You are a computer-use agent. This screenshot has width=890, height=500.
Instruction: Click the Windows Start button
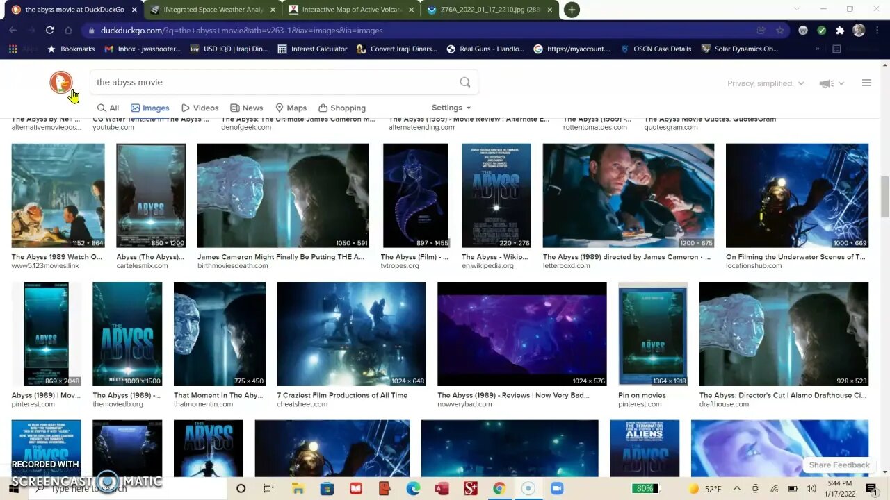[13, 489]
